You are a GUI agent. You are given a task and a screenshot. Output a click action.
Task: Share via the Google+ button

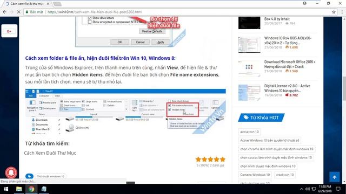(9, 31)
